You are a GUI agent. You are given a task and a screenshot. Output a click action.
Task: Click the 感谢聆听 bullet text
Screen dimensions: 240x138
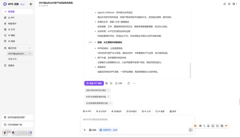(x=101, y=67)
